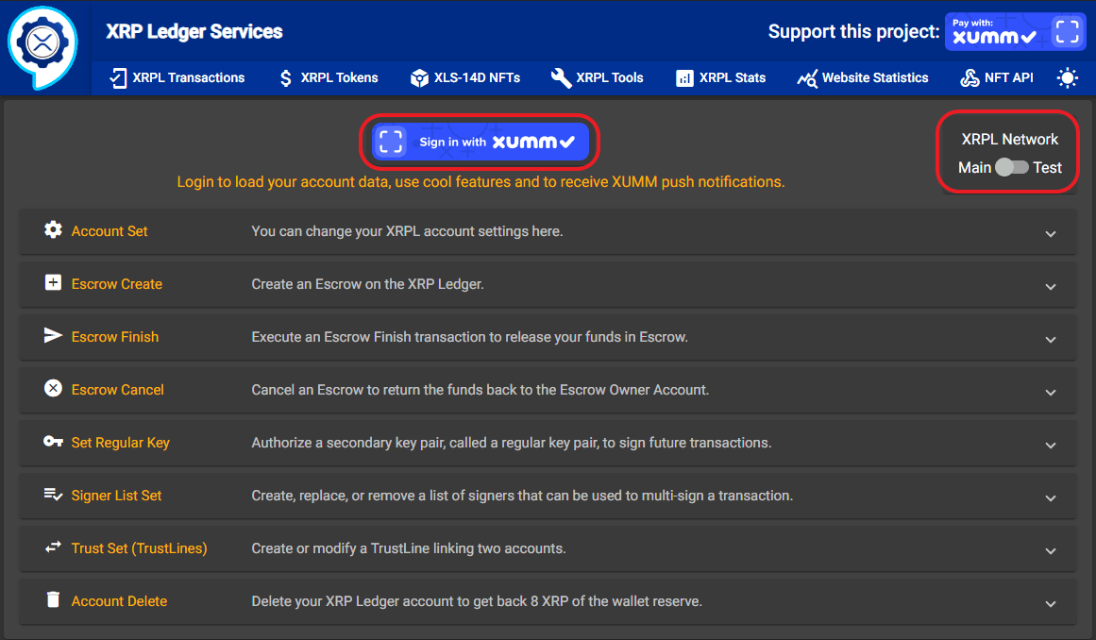Click the circled X icon beside Escrow Cancel
The width and height of the screenshot is (1096, 640).
coord(53,389)
